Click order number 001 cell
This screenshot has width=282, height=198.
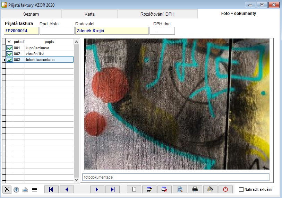(19, 48)
